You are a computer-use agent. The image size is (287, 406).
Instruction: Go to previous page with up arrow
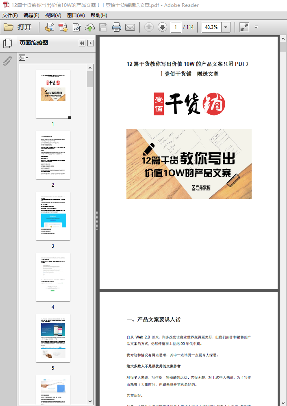coord(149,27)
